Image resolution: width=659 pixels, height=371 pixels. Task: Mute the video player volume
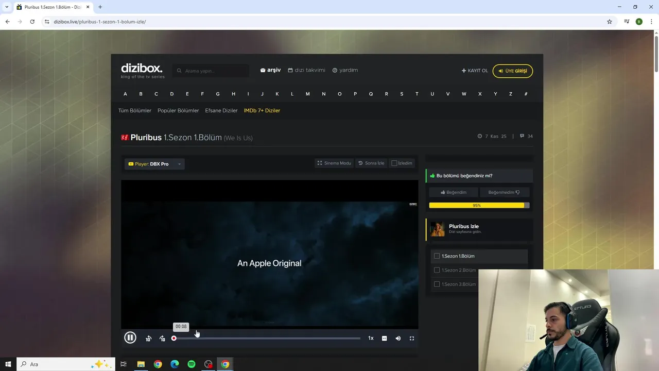coord(398,339)
